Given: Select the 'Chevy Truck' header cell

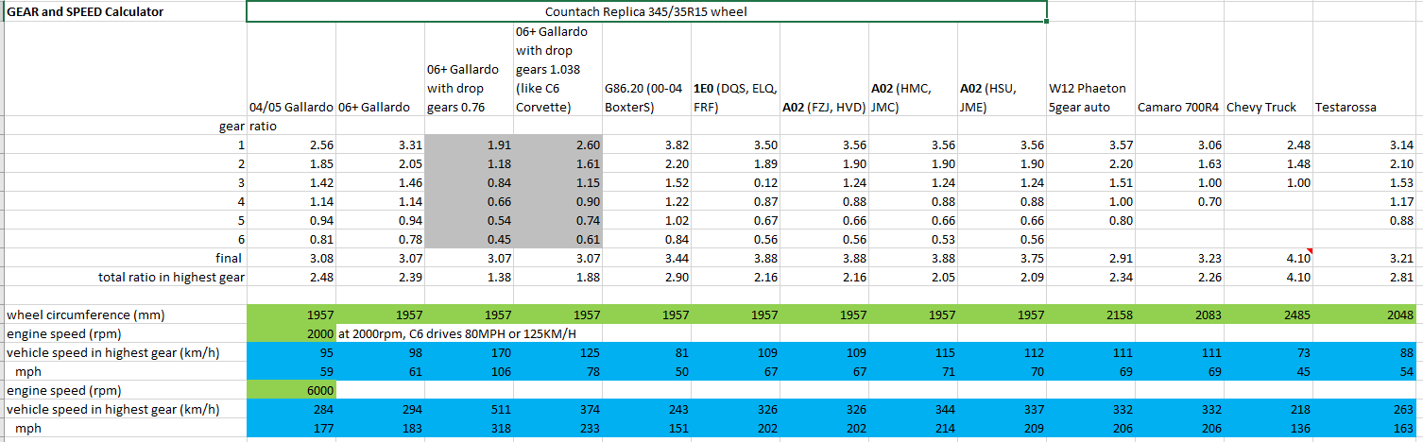Looking at the screenshot, I should (x=1268, y=69).
